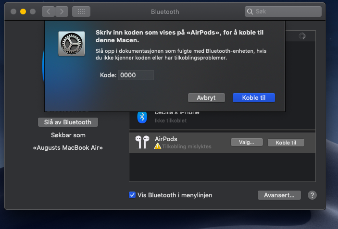Screen dimensions: 338x229
Task: Click the warning triangle under AirPods
Action: tap(158, 146)
